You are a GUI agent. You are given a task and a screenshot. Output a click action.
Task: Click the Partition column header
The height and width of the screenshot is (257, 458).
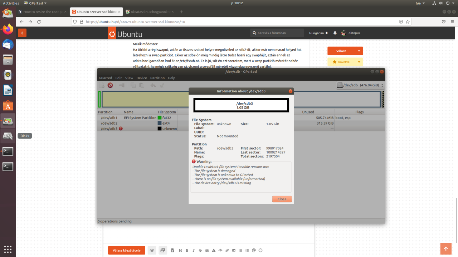click(x=110, y=112)
